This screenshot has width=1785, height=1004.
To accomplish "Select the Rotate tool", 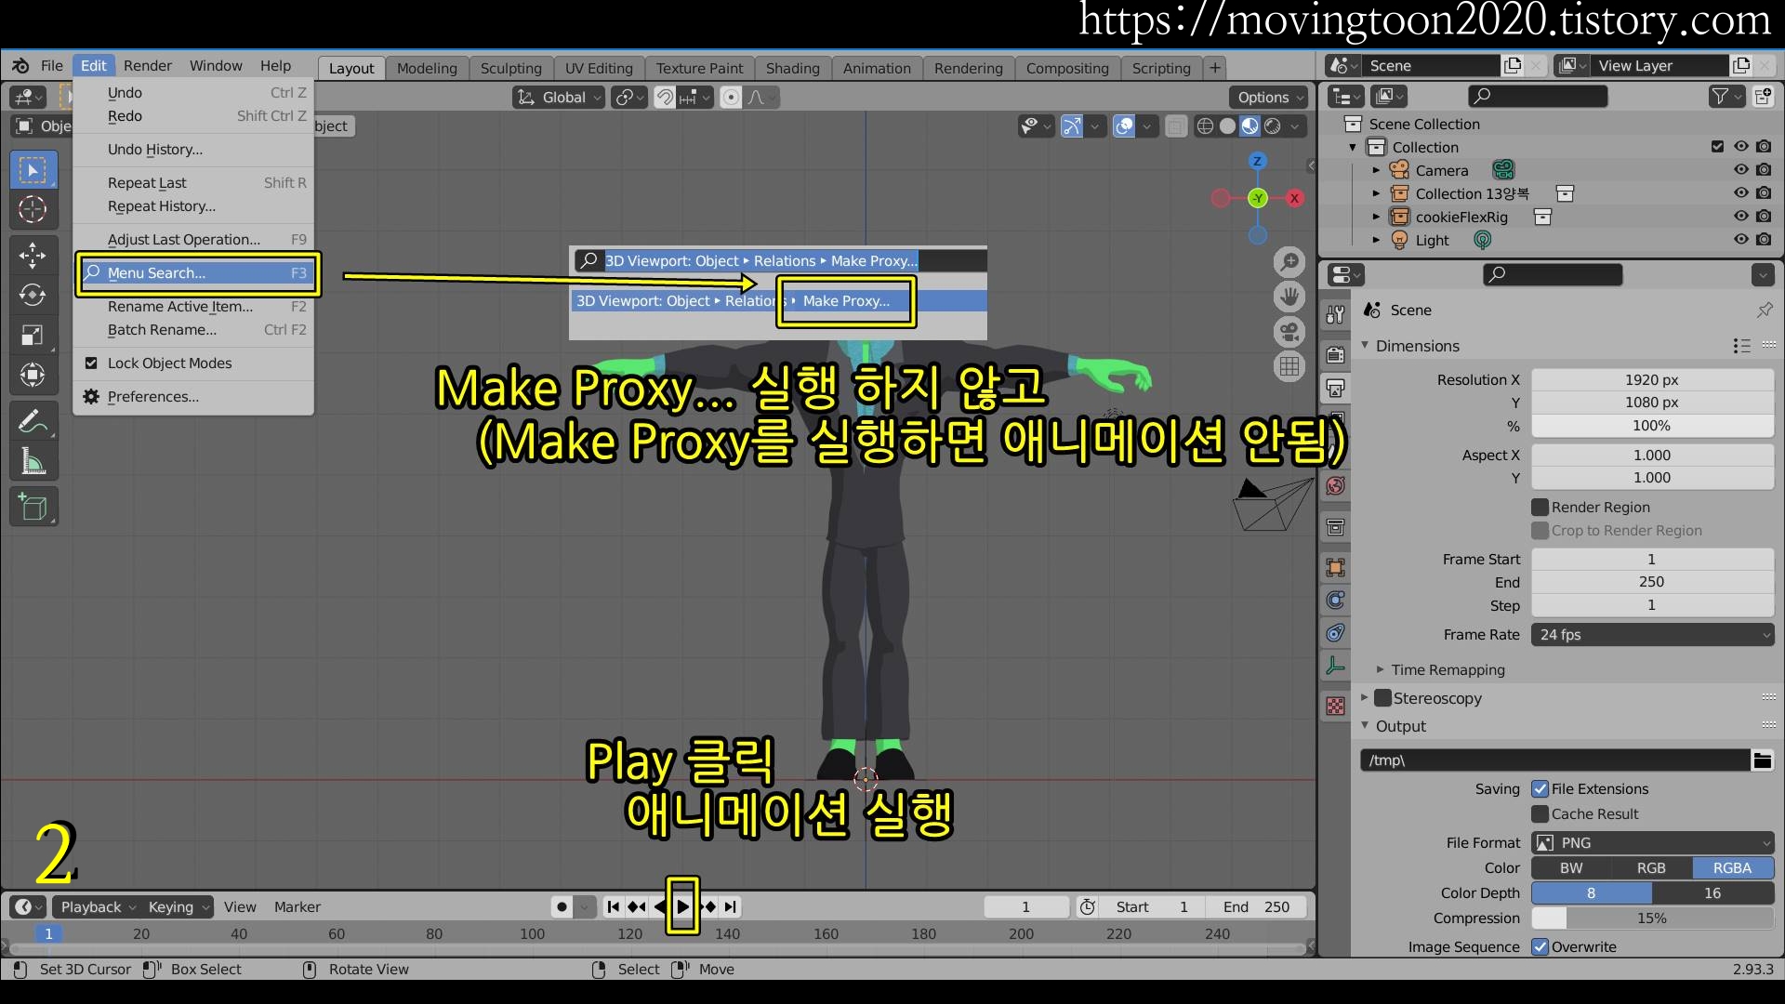I will pos(33,296).
